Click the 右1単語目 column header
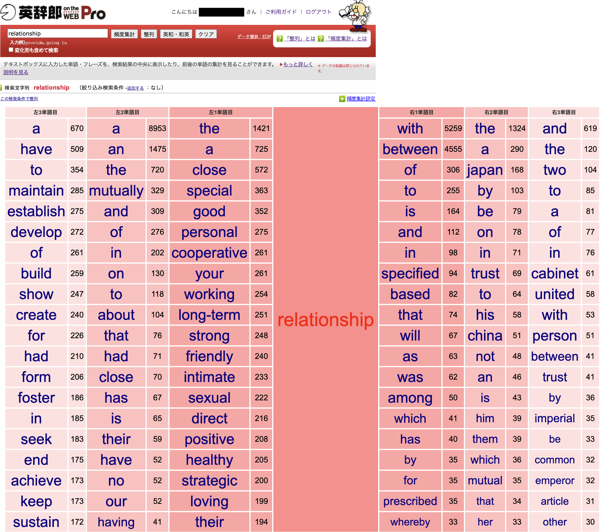The height and width of the screenshot is (532, 600). pyautogui.click(x=421, y=112)
